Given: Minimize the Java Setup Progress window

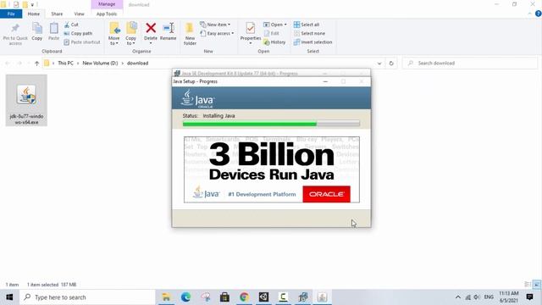Looking at the screenshot, I should (x=325, y=81).
